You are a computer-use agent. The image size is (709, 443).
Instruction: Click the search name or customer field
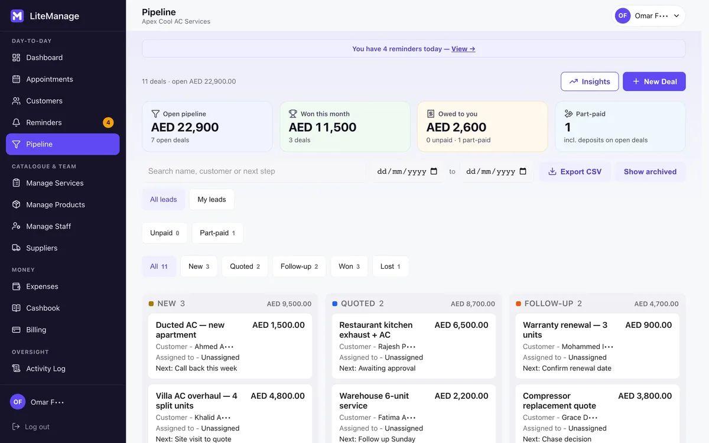point(253,171)
